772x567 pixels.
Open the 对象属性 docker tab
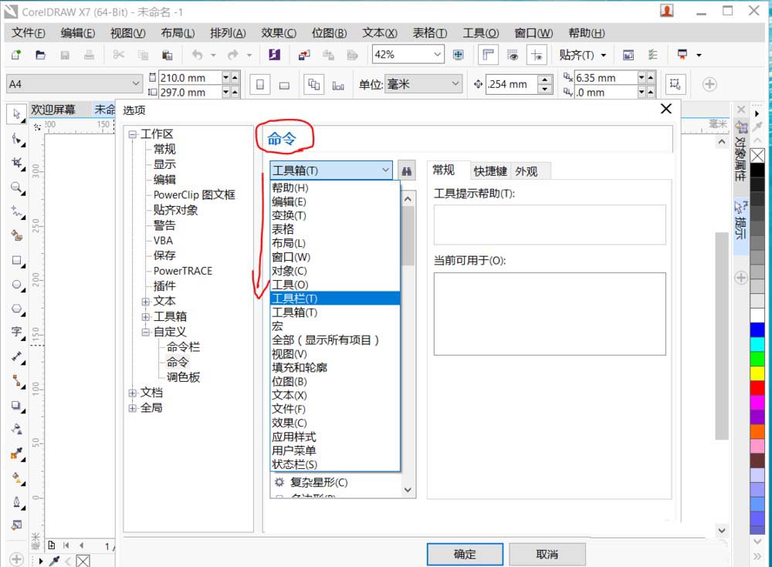coord(741,152)
